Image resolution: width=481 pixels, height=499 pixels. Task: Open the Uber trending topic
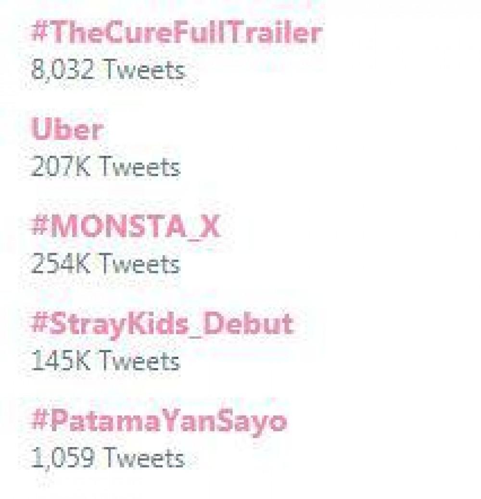pos(67,130)
